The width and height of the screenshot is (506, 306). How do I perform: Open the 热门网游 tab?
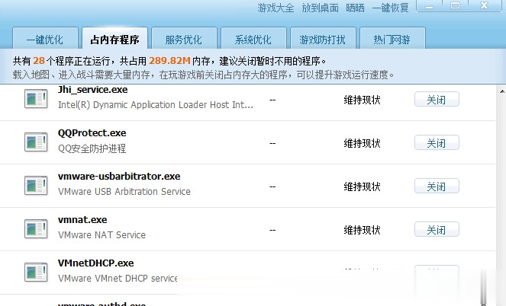click(392, 39)
